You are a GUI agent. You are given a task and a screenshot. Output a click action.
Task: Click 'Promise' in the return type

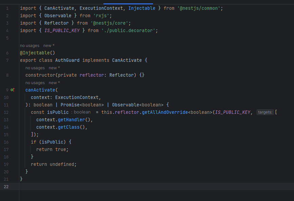(x=70, y=105)
